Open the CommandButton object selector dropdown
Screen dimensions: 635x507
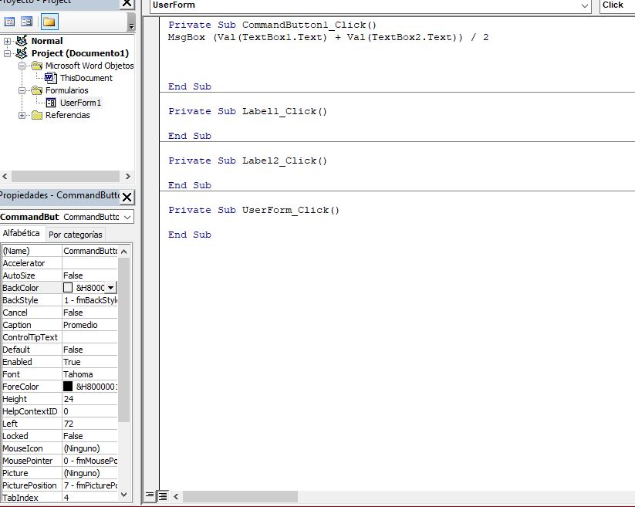pyautogui.click(x=127, y=218)
